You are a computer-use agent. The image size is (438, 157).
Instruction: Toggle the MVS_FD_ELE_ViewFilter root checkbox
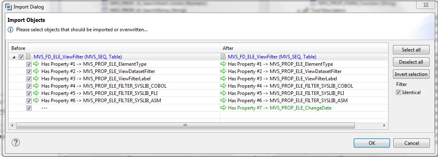pyautogui.click(x=21, y=57)
